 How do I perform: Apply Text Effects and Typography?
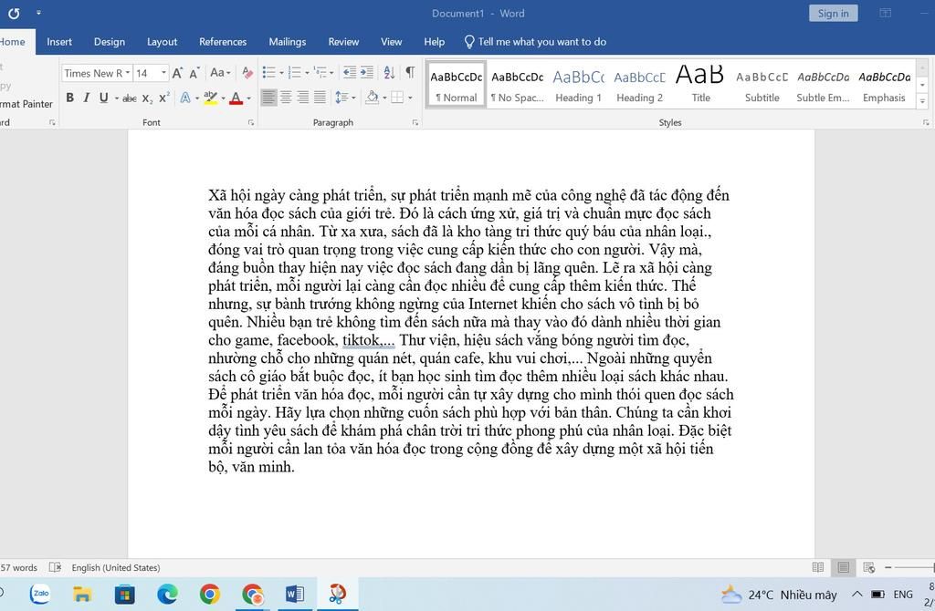185,98
